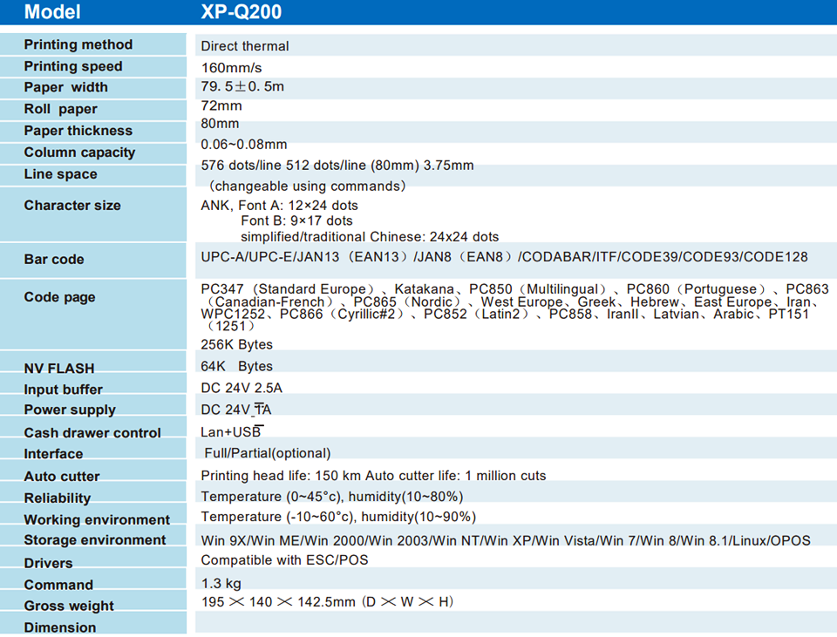Select the 'Input buffer' label
This screenshot has width=837, height=637.
(63, 390)
